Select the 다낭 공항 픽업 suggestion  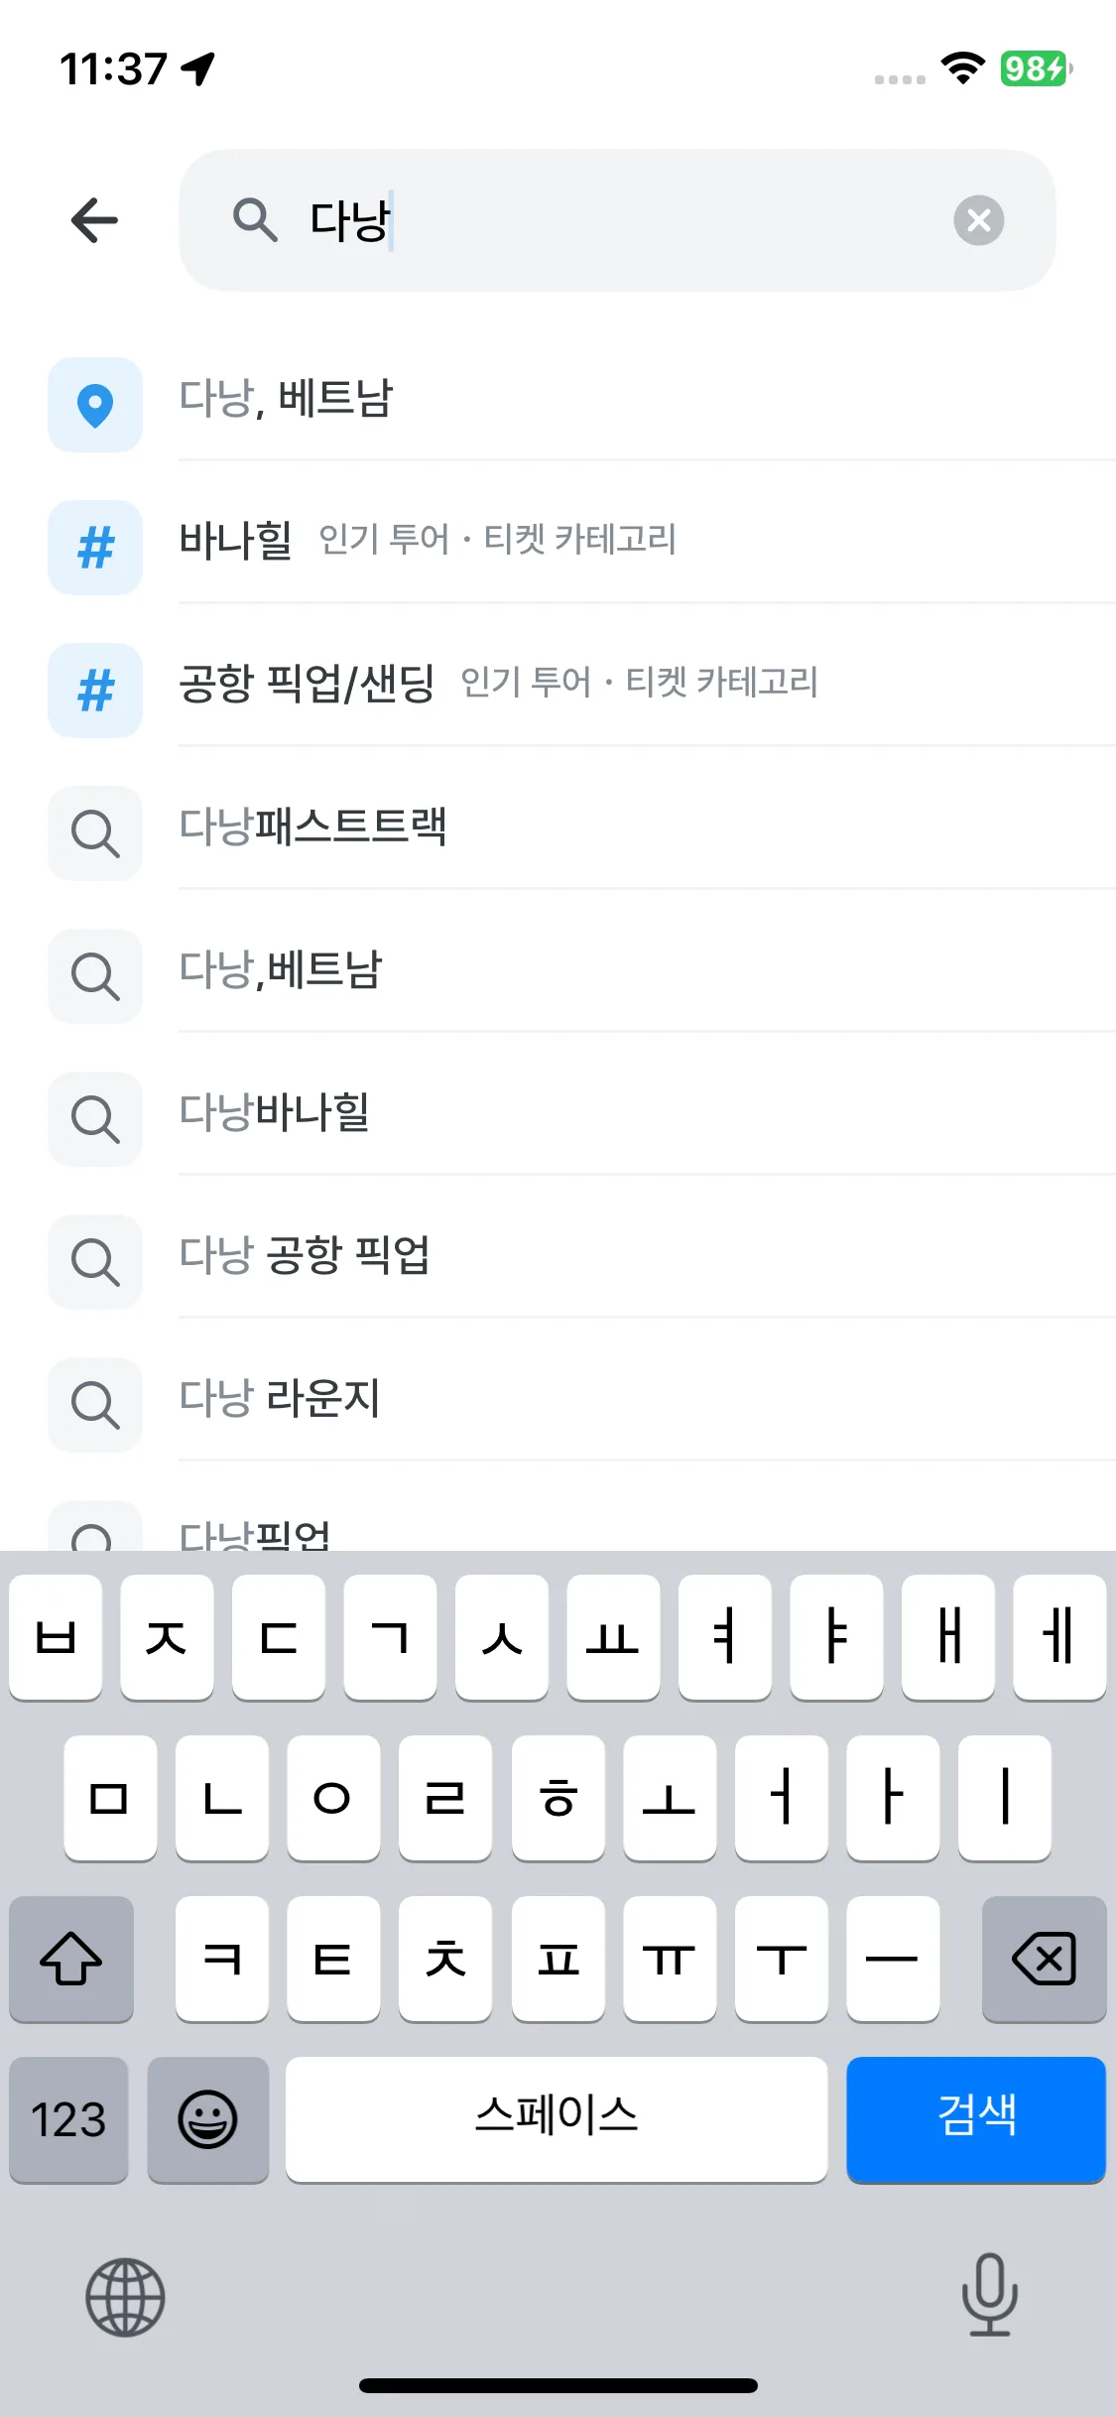[x=305, y=1255]
